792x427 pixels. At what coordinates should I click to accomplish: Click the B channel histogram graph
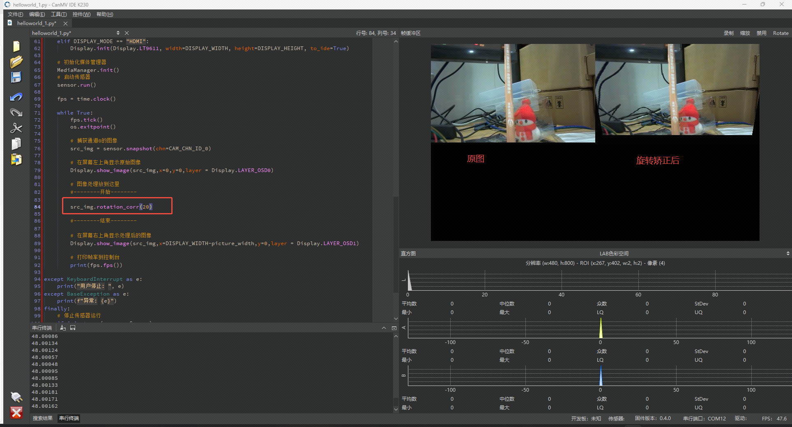tap(599, 376)
